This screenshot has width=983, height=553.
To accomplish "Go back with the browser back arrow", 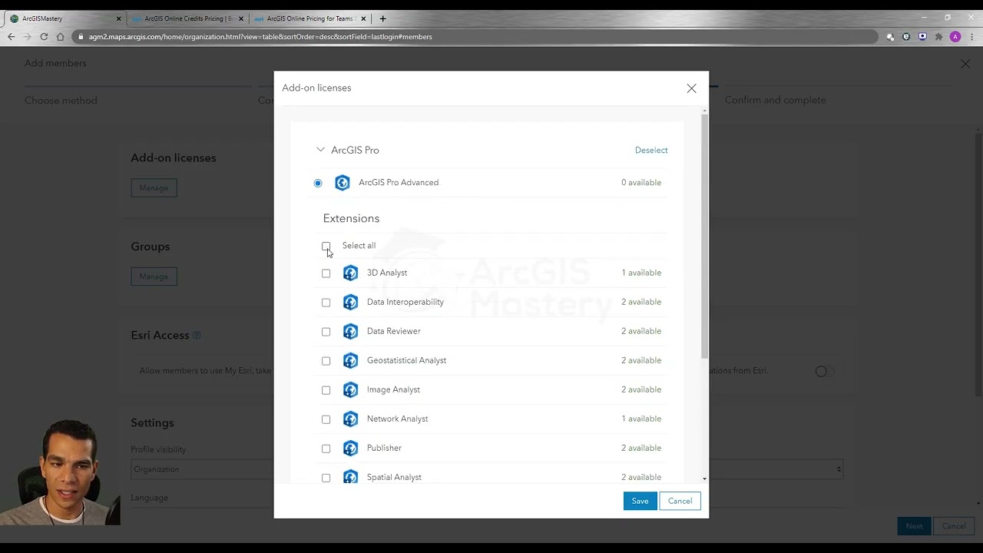I will 11,36.
